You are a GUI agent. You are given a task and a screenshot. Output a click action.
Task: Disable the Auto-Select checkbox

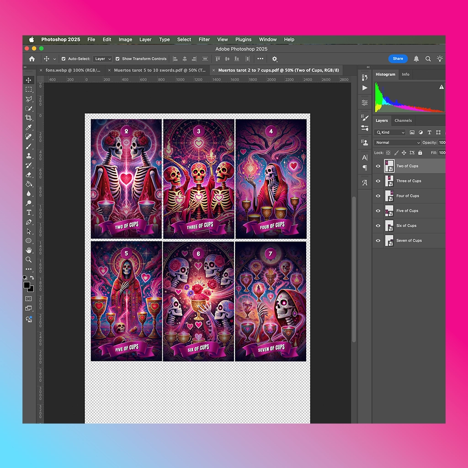tap(64, 59)
